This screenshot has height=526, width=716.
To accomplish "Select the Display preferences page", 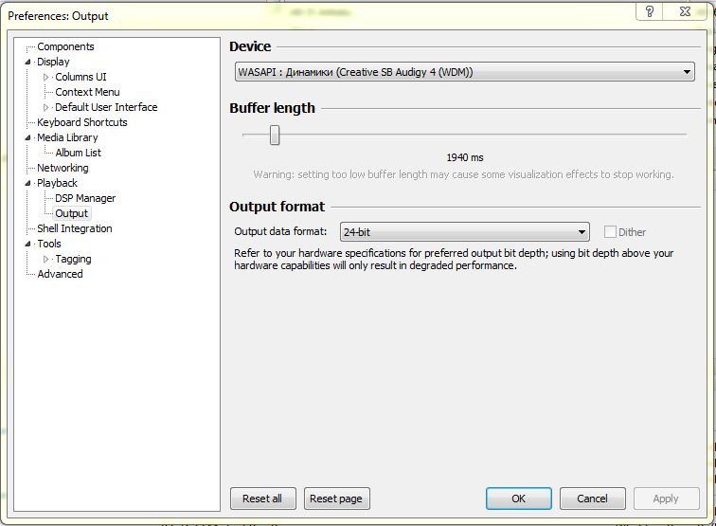I will point(53,62).
